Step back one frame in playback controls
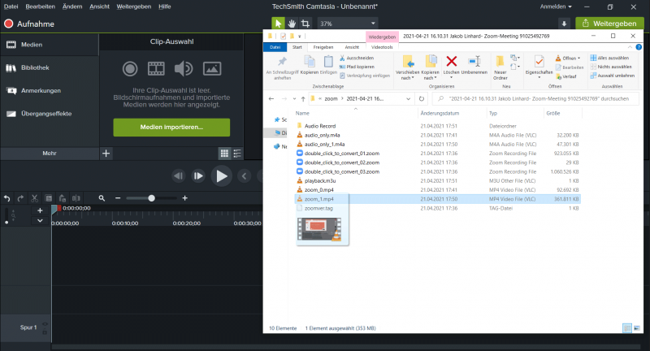 tap(178, 176)
